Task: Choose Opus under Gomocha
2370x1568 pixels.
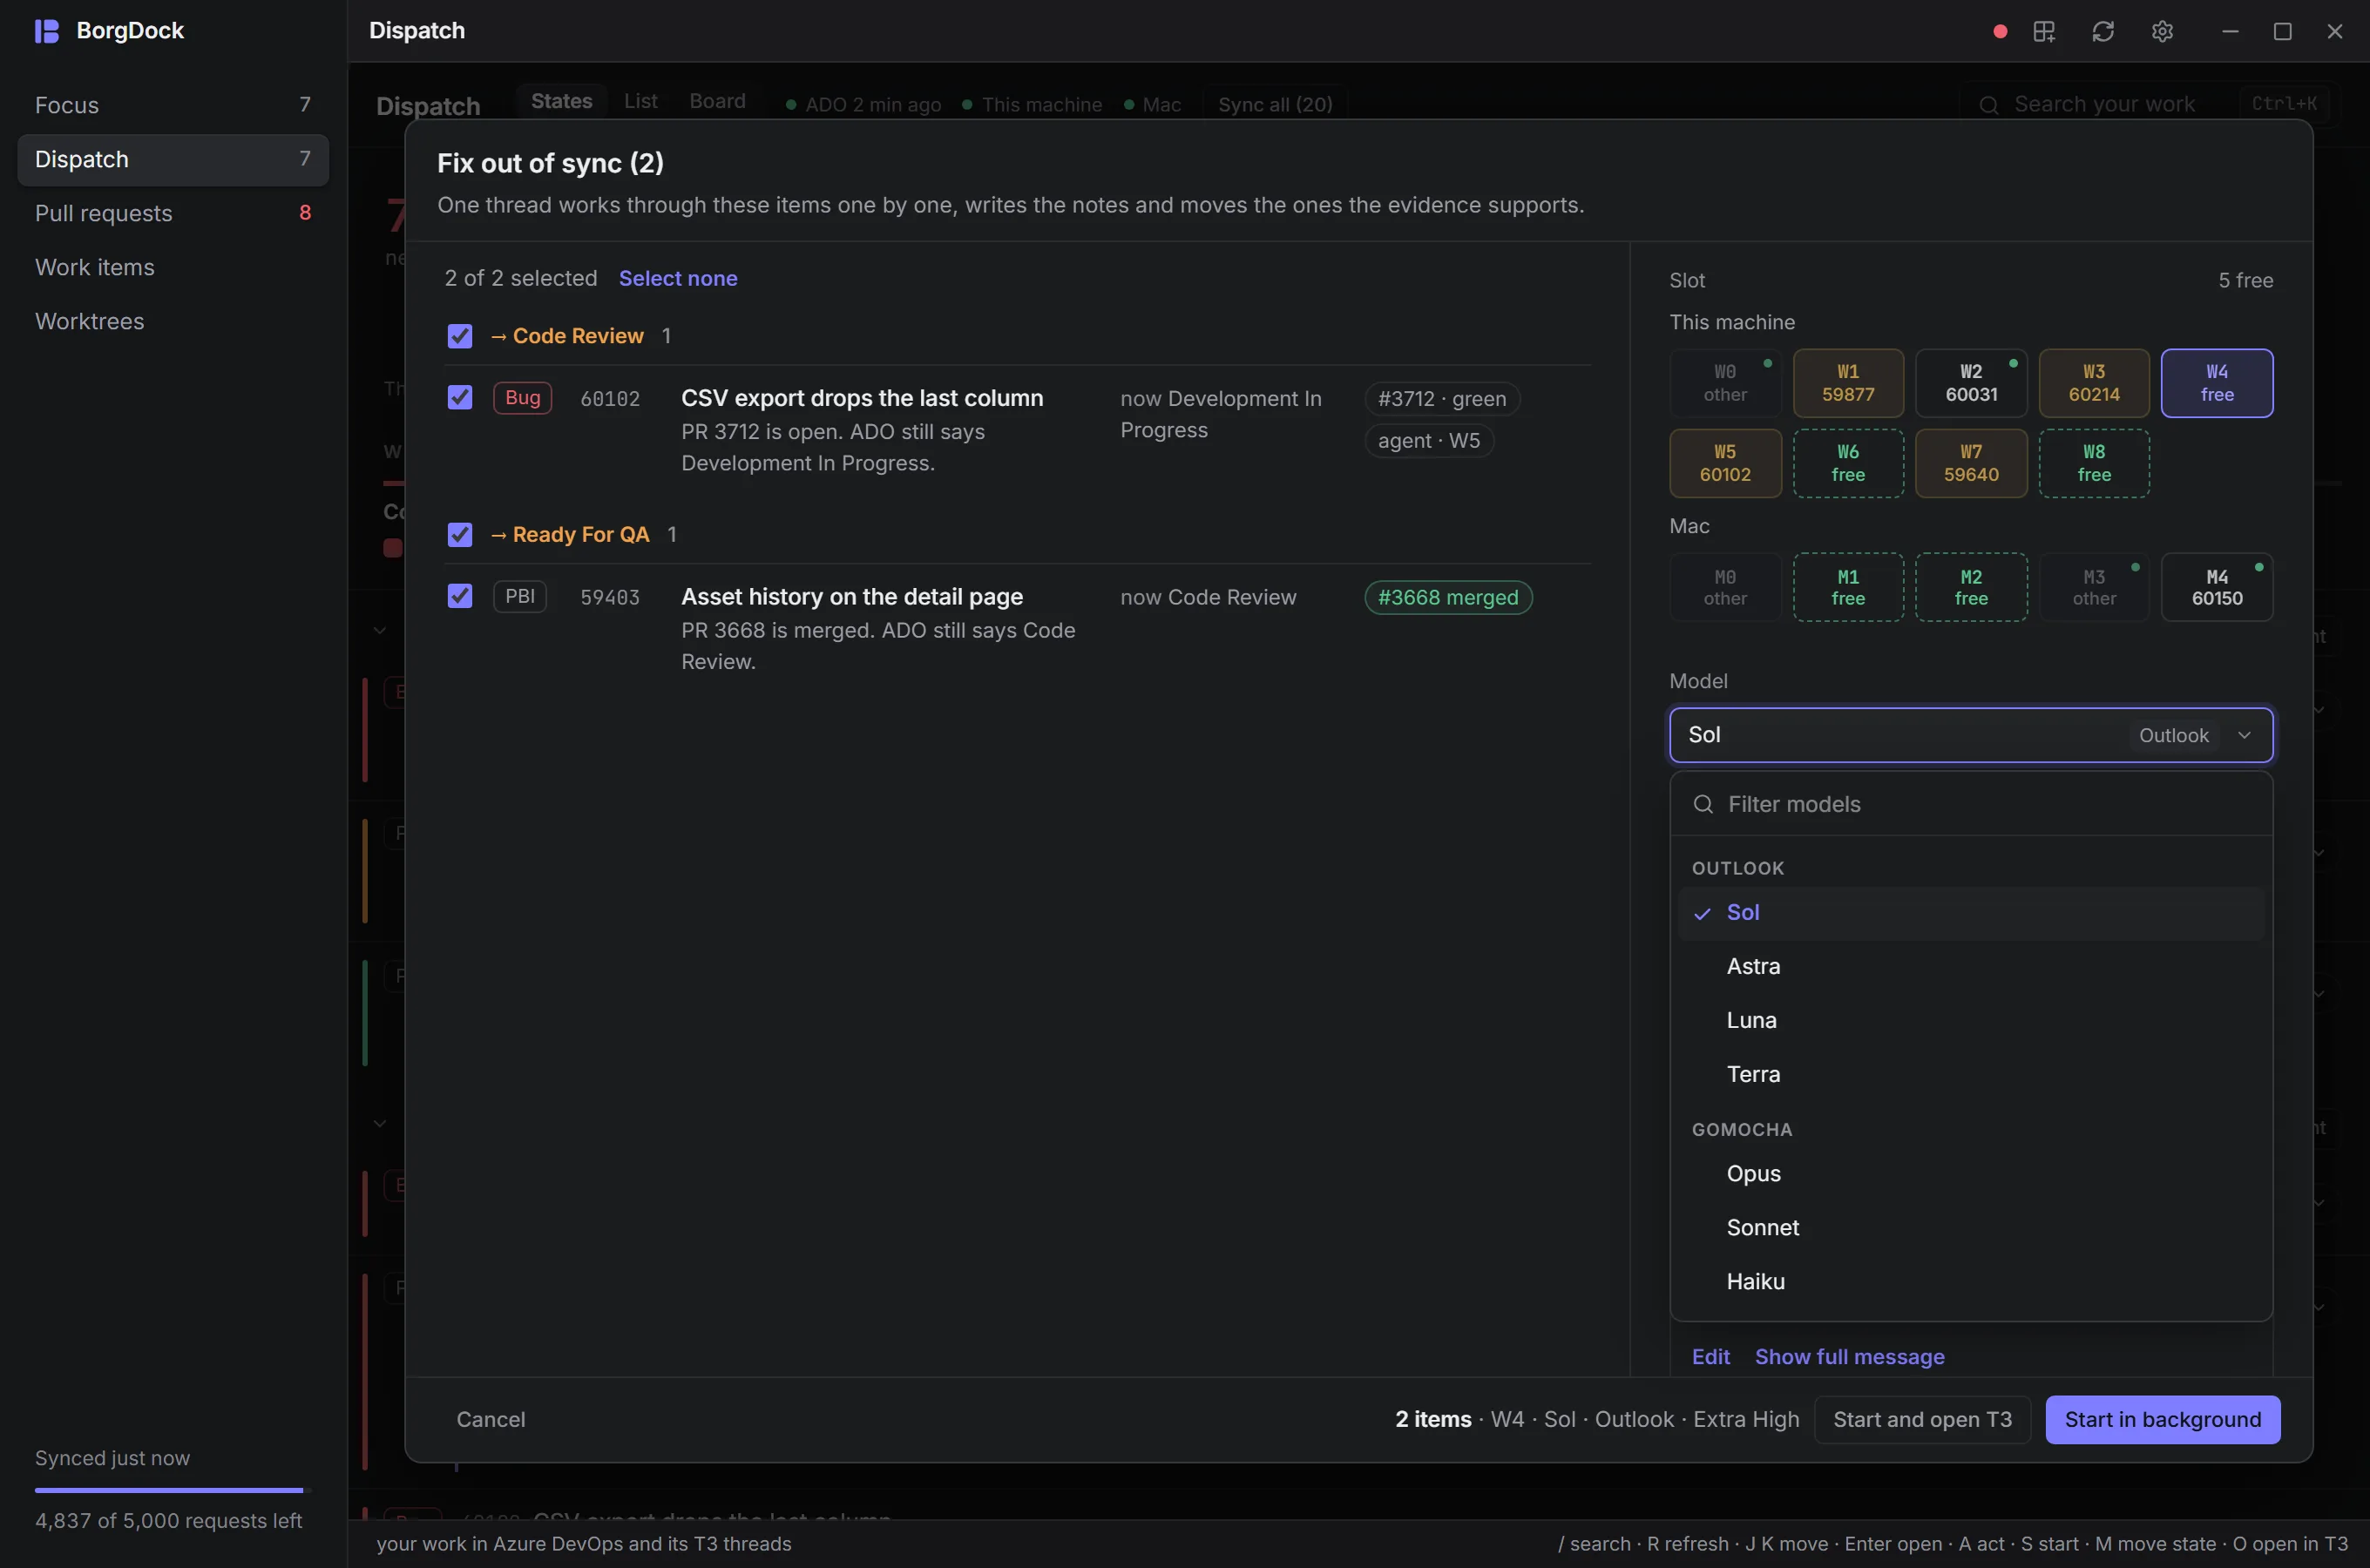Action: 1971,1173
